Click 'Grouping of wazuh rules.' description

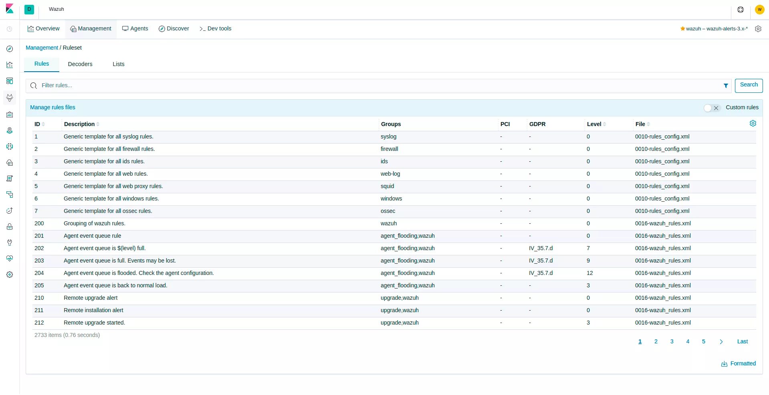click(95, 224)
